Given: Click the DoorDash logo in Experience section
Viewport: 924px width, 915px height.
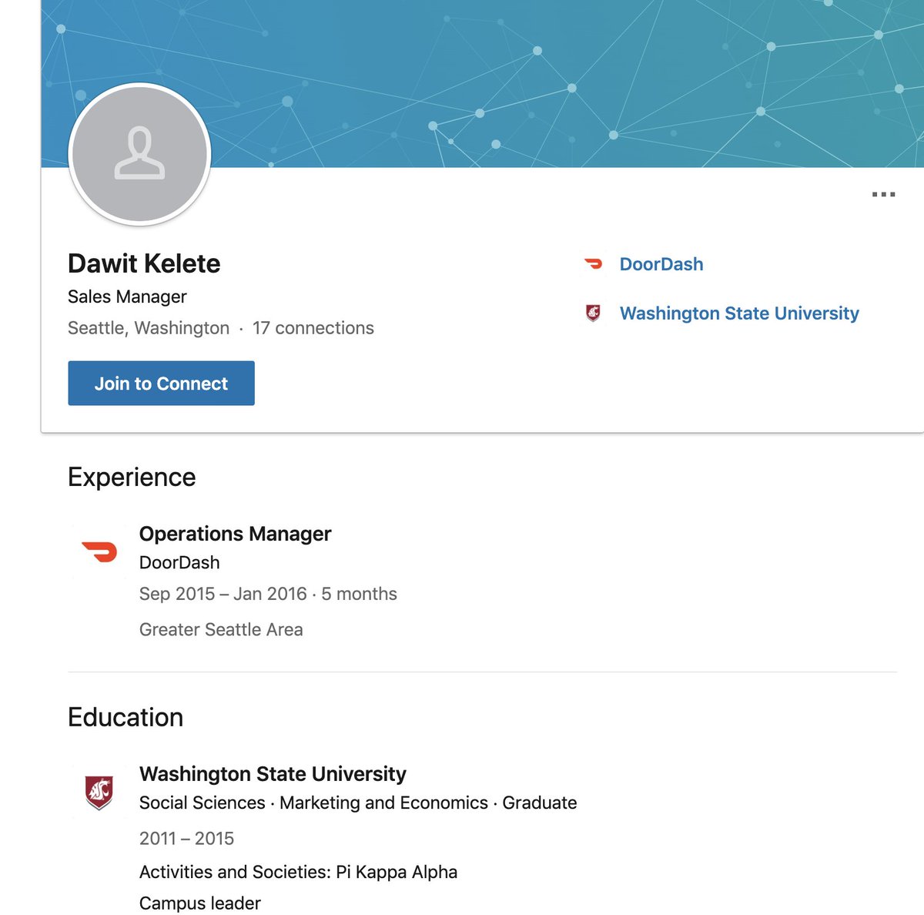Looking at the screenshot, I should pyautogui.click(x=99, y=551).
